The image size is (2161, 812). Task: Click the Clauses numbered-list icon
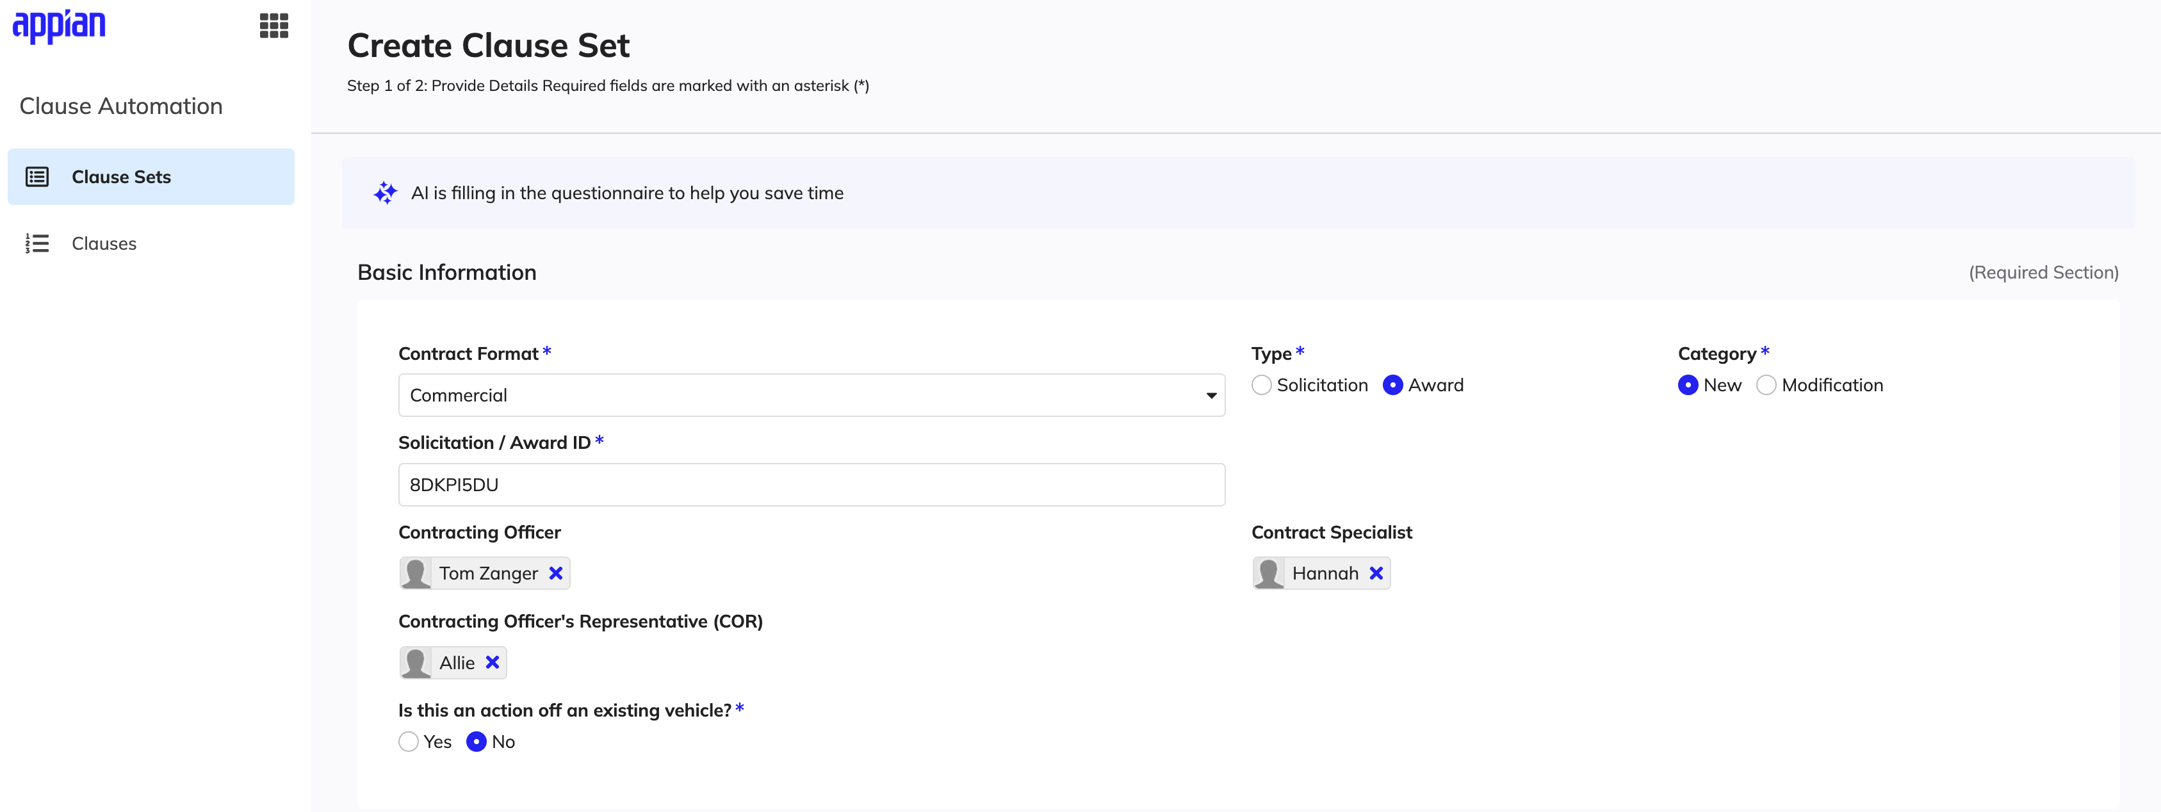point(37,243)
